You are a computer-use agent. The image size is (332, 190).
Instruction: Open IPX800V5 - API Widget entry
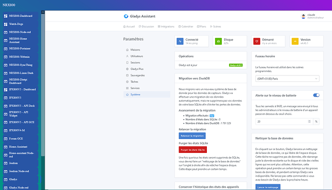21,114
